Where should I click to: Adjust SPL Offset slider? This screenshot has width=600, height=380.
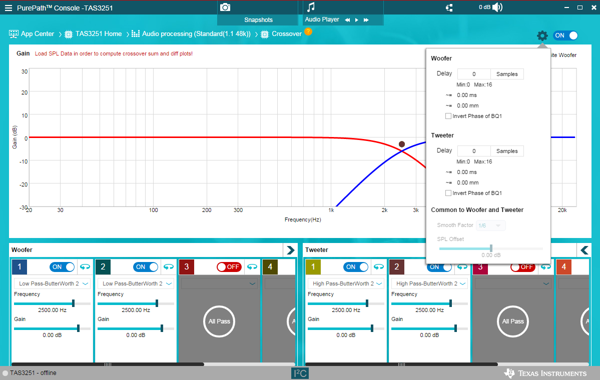[491, 248]
